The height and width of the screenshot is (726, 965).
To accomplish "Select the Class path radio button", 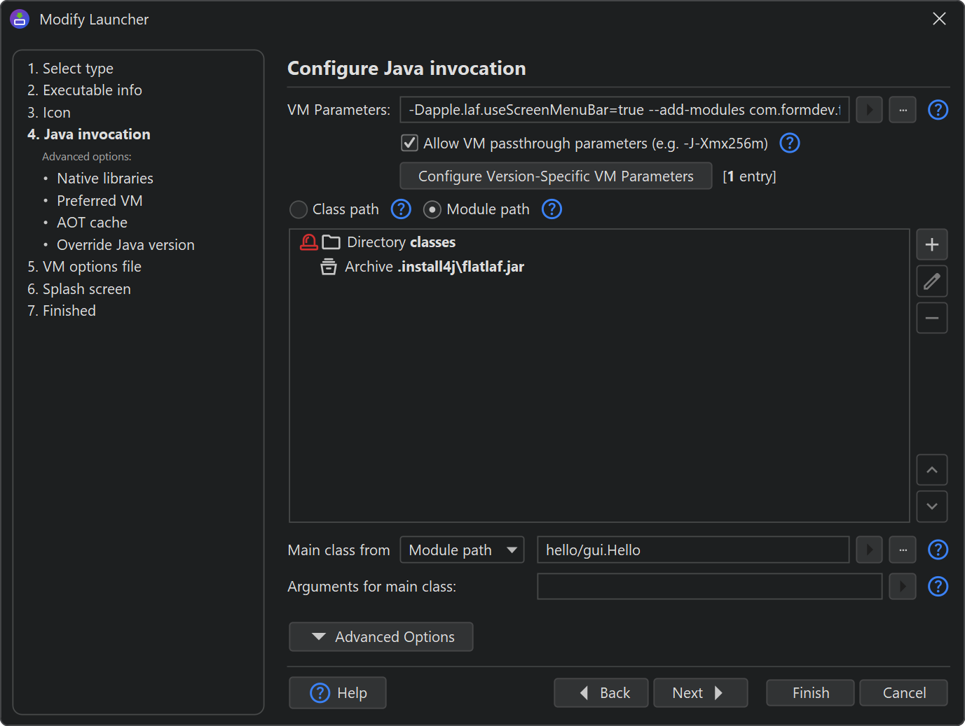I will [299, 209].
